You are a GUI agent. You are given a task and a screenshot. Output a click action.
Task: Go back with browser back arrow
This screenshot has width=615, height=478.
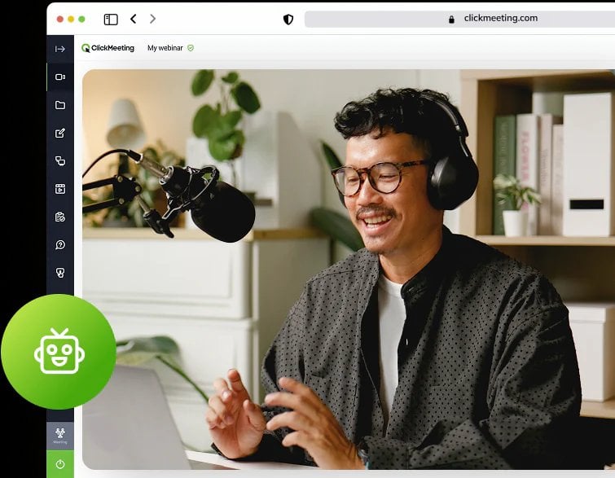coord(134,19)
